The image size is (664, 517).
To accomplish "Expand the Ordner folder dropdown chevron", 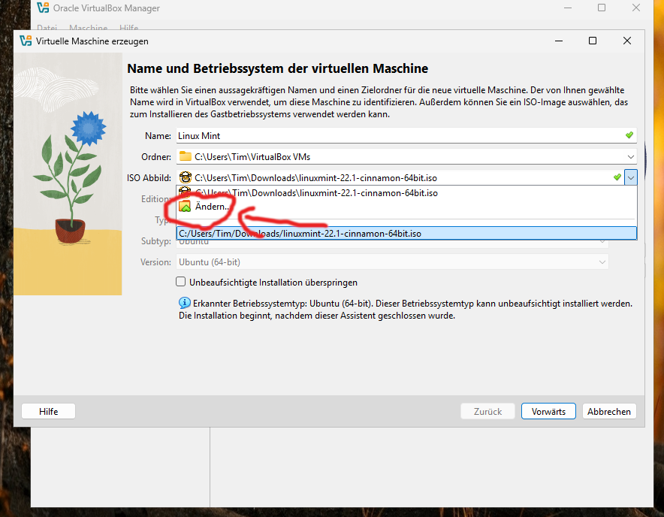I will click(630, 157).
